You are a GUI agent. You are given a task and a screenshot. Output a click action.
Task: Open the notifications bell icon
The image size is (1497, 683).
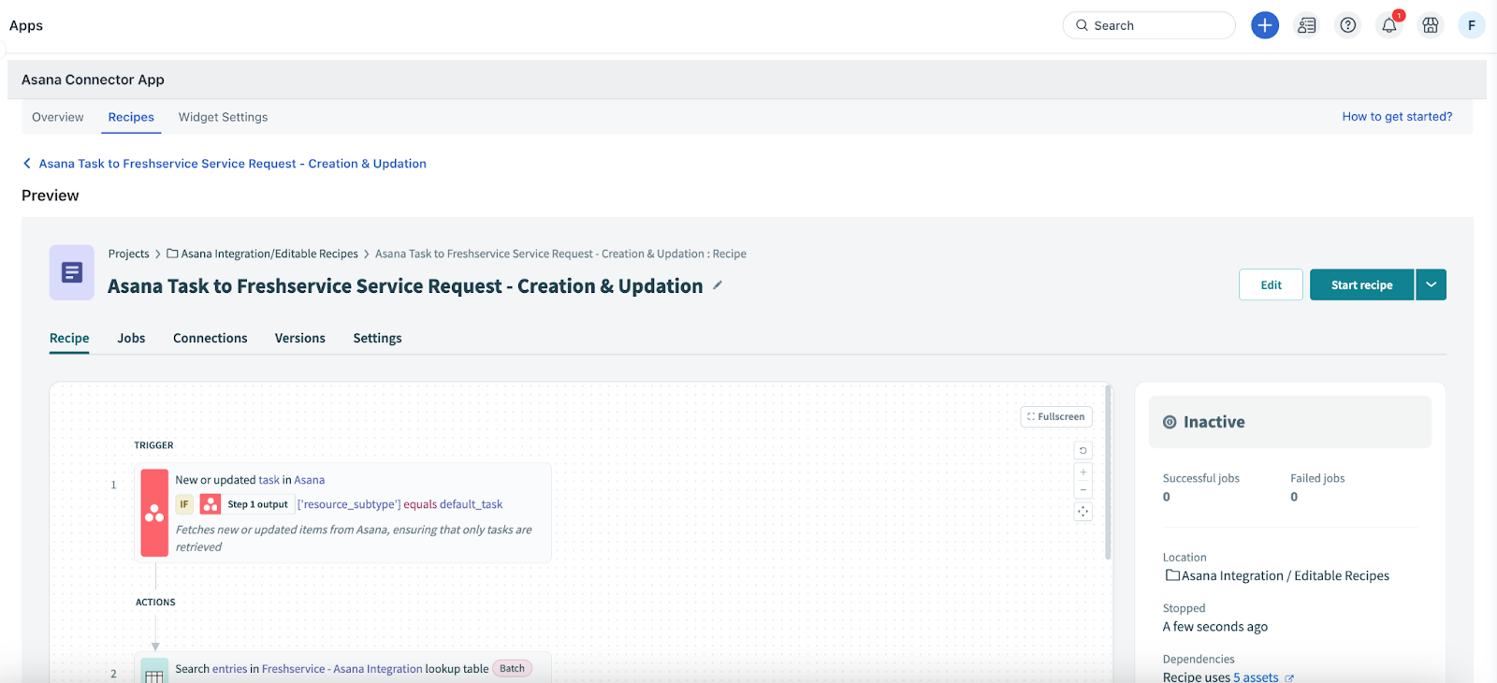click(x=1389, y=25)
